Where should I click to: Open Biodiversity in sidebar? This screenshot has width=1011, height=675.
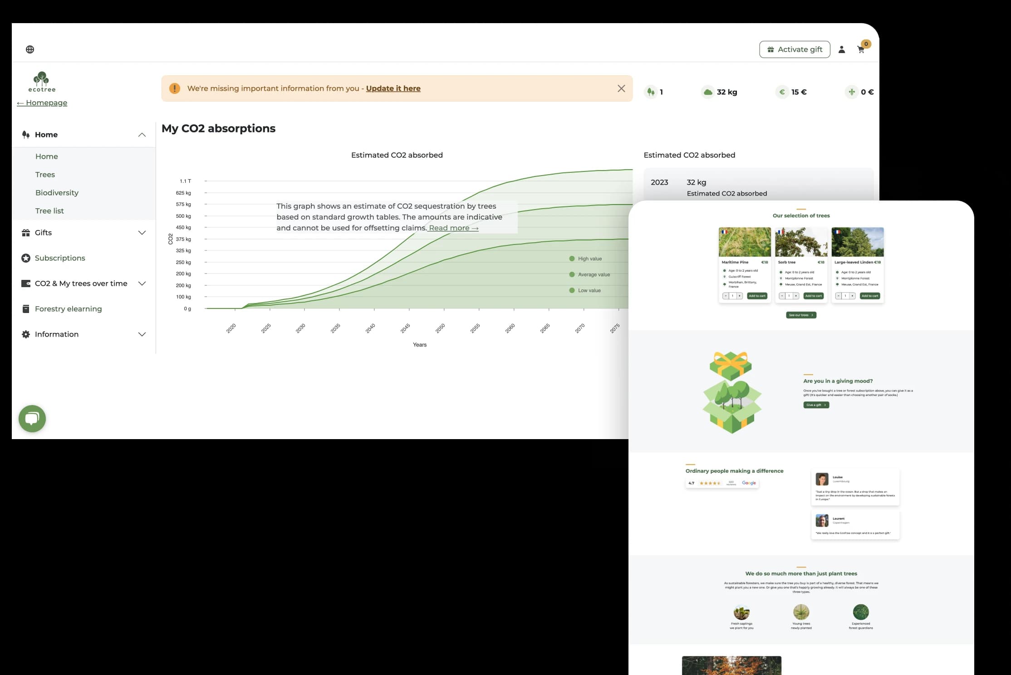[x=57, y=193]
